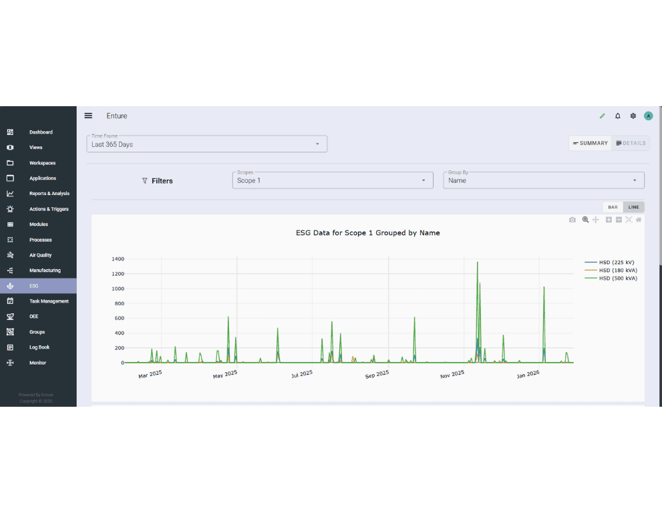Image resolution: width=662 pixels, height=513 pixels.
Task: Activate the chart pan tool
Action: click(596, 220)
